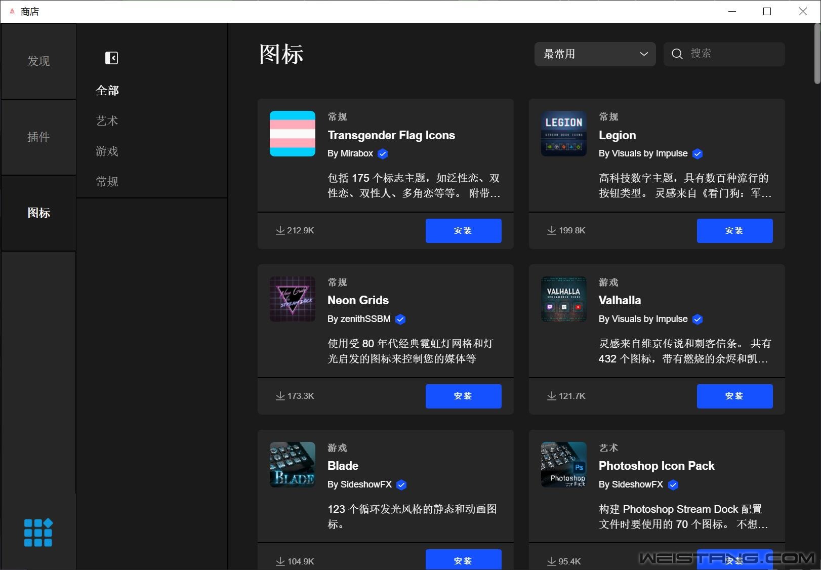Install the Legion icon pack

coord(735,231)
